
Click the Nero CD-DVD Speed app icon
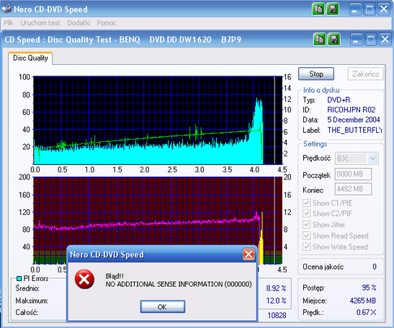(x=6, y=9)
